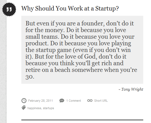Select the happiness tag
The width and height of the screenshot is (151, 123).
[34, 108]
